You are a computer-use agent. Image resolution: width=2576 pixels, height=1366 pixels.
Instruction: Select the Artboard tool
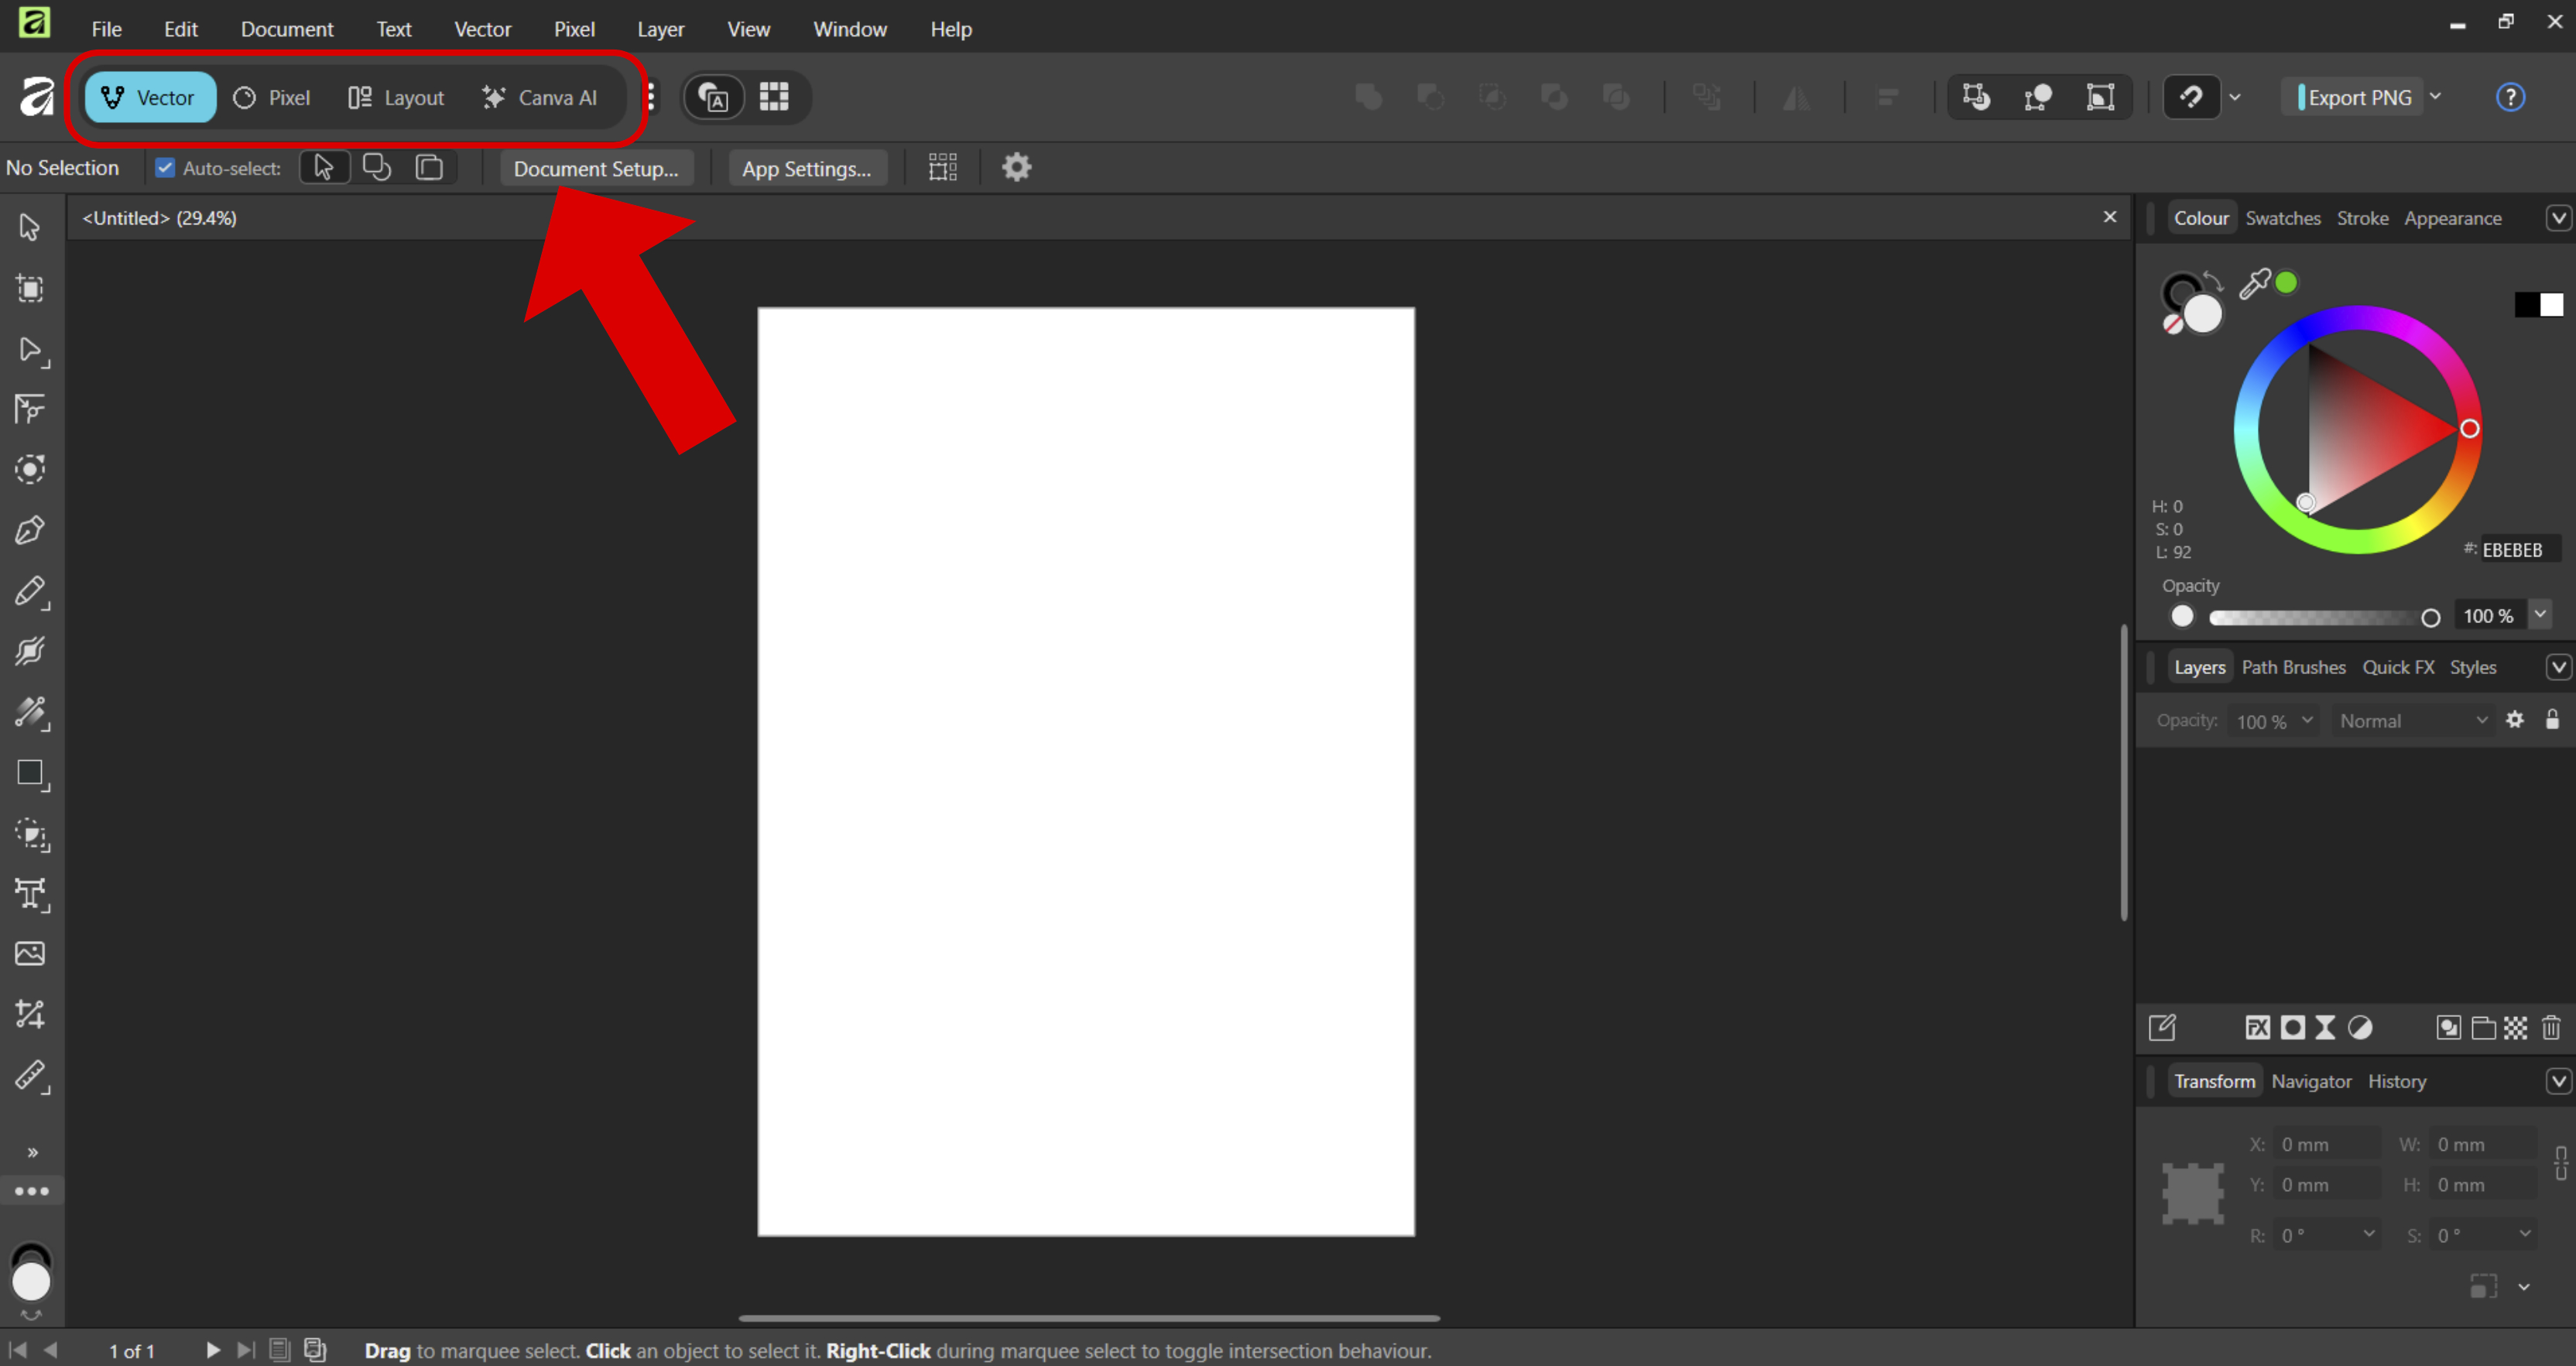tap(30, 289)
